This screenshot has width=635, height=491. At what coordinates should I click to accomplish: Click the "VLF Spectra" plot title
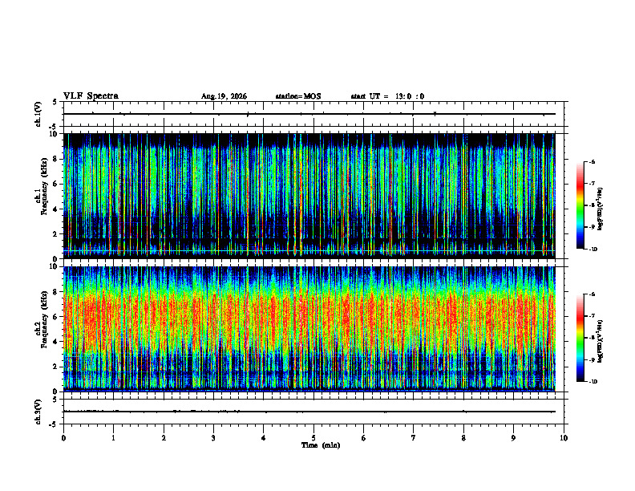91,96
